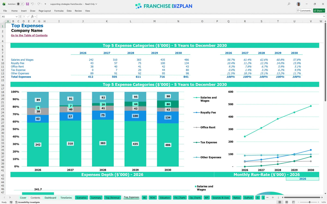Follow Go to the Table of Contents link
327x204 pixels.
click(29, 35)
